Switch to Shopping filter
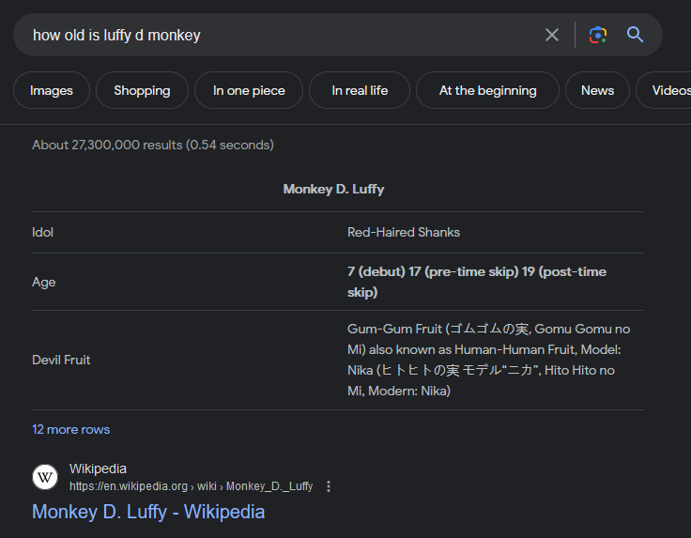 tap(142, 90)
